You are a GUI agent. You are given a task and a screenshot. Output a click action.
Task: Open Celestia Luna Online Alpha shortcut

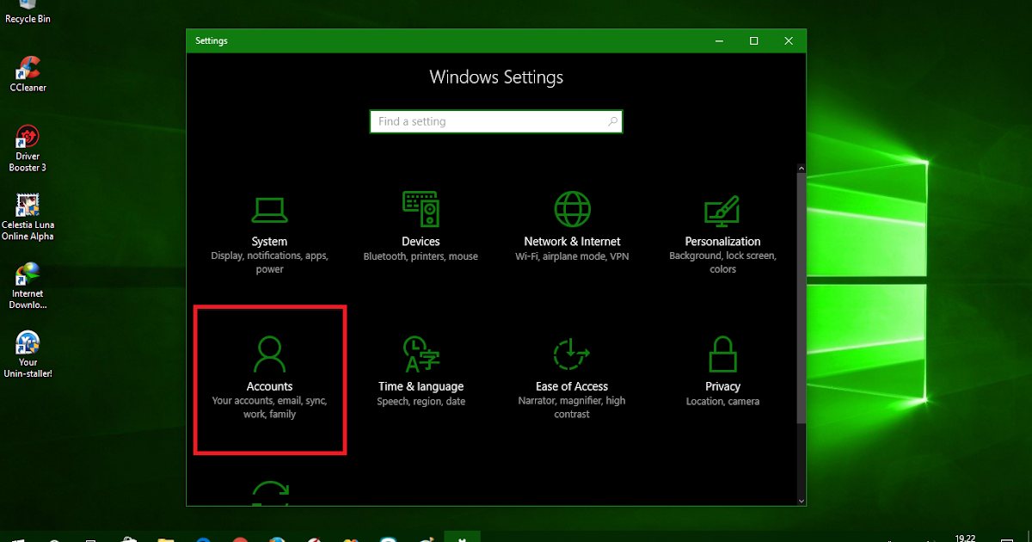[28, 211]
